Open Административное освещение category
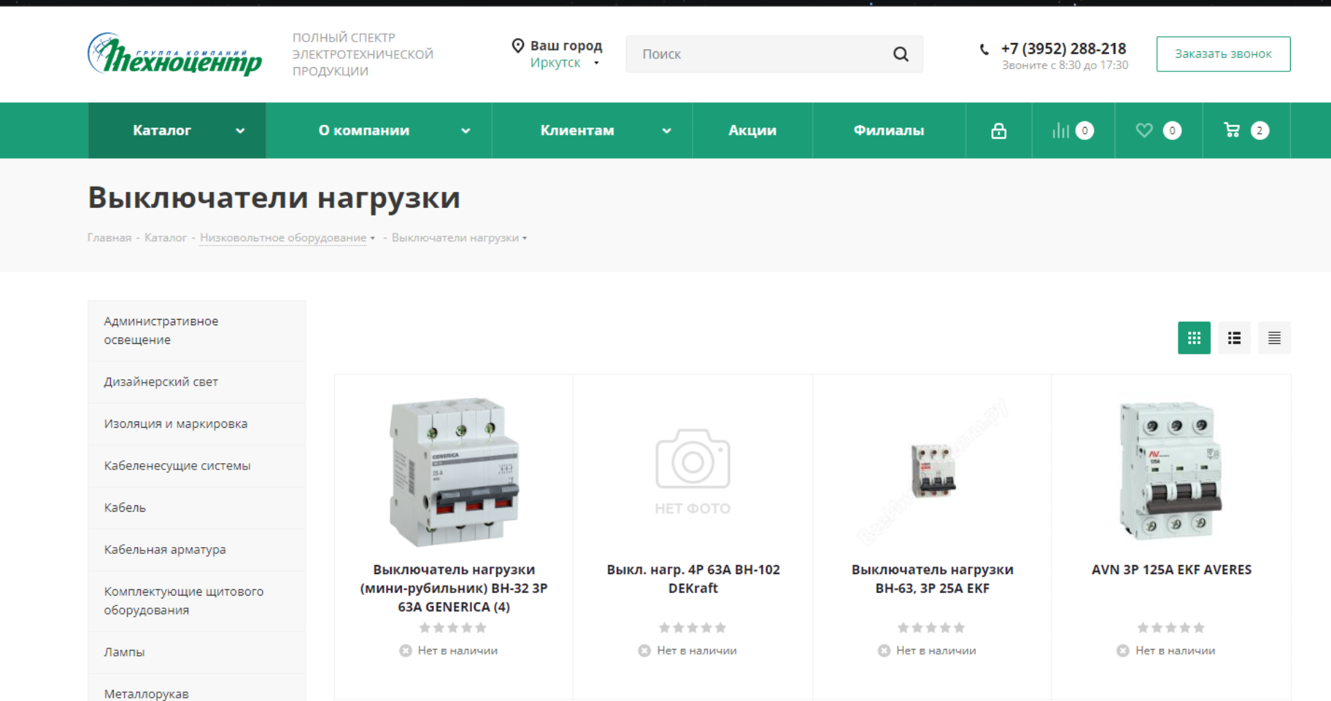Viewport: 1331px width, 701px height. tap(197, 331)
